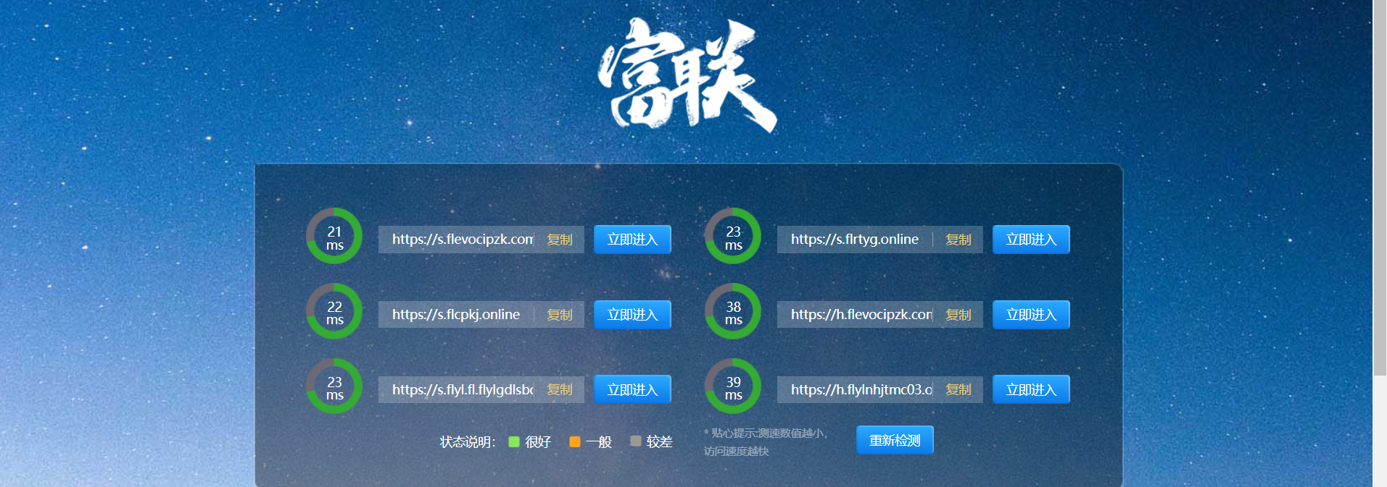Screen dimensions: 1387x487
Task: Select the https://s.flrtyg.online URL field
Action: 855,240
